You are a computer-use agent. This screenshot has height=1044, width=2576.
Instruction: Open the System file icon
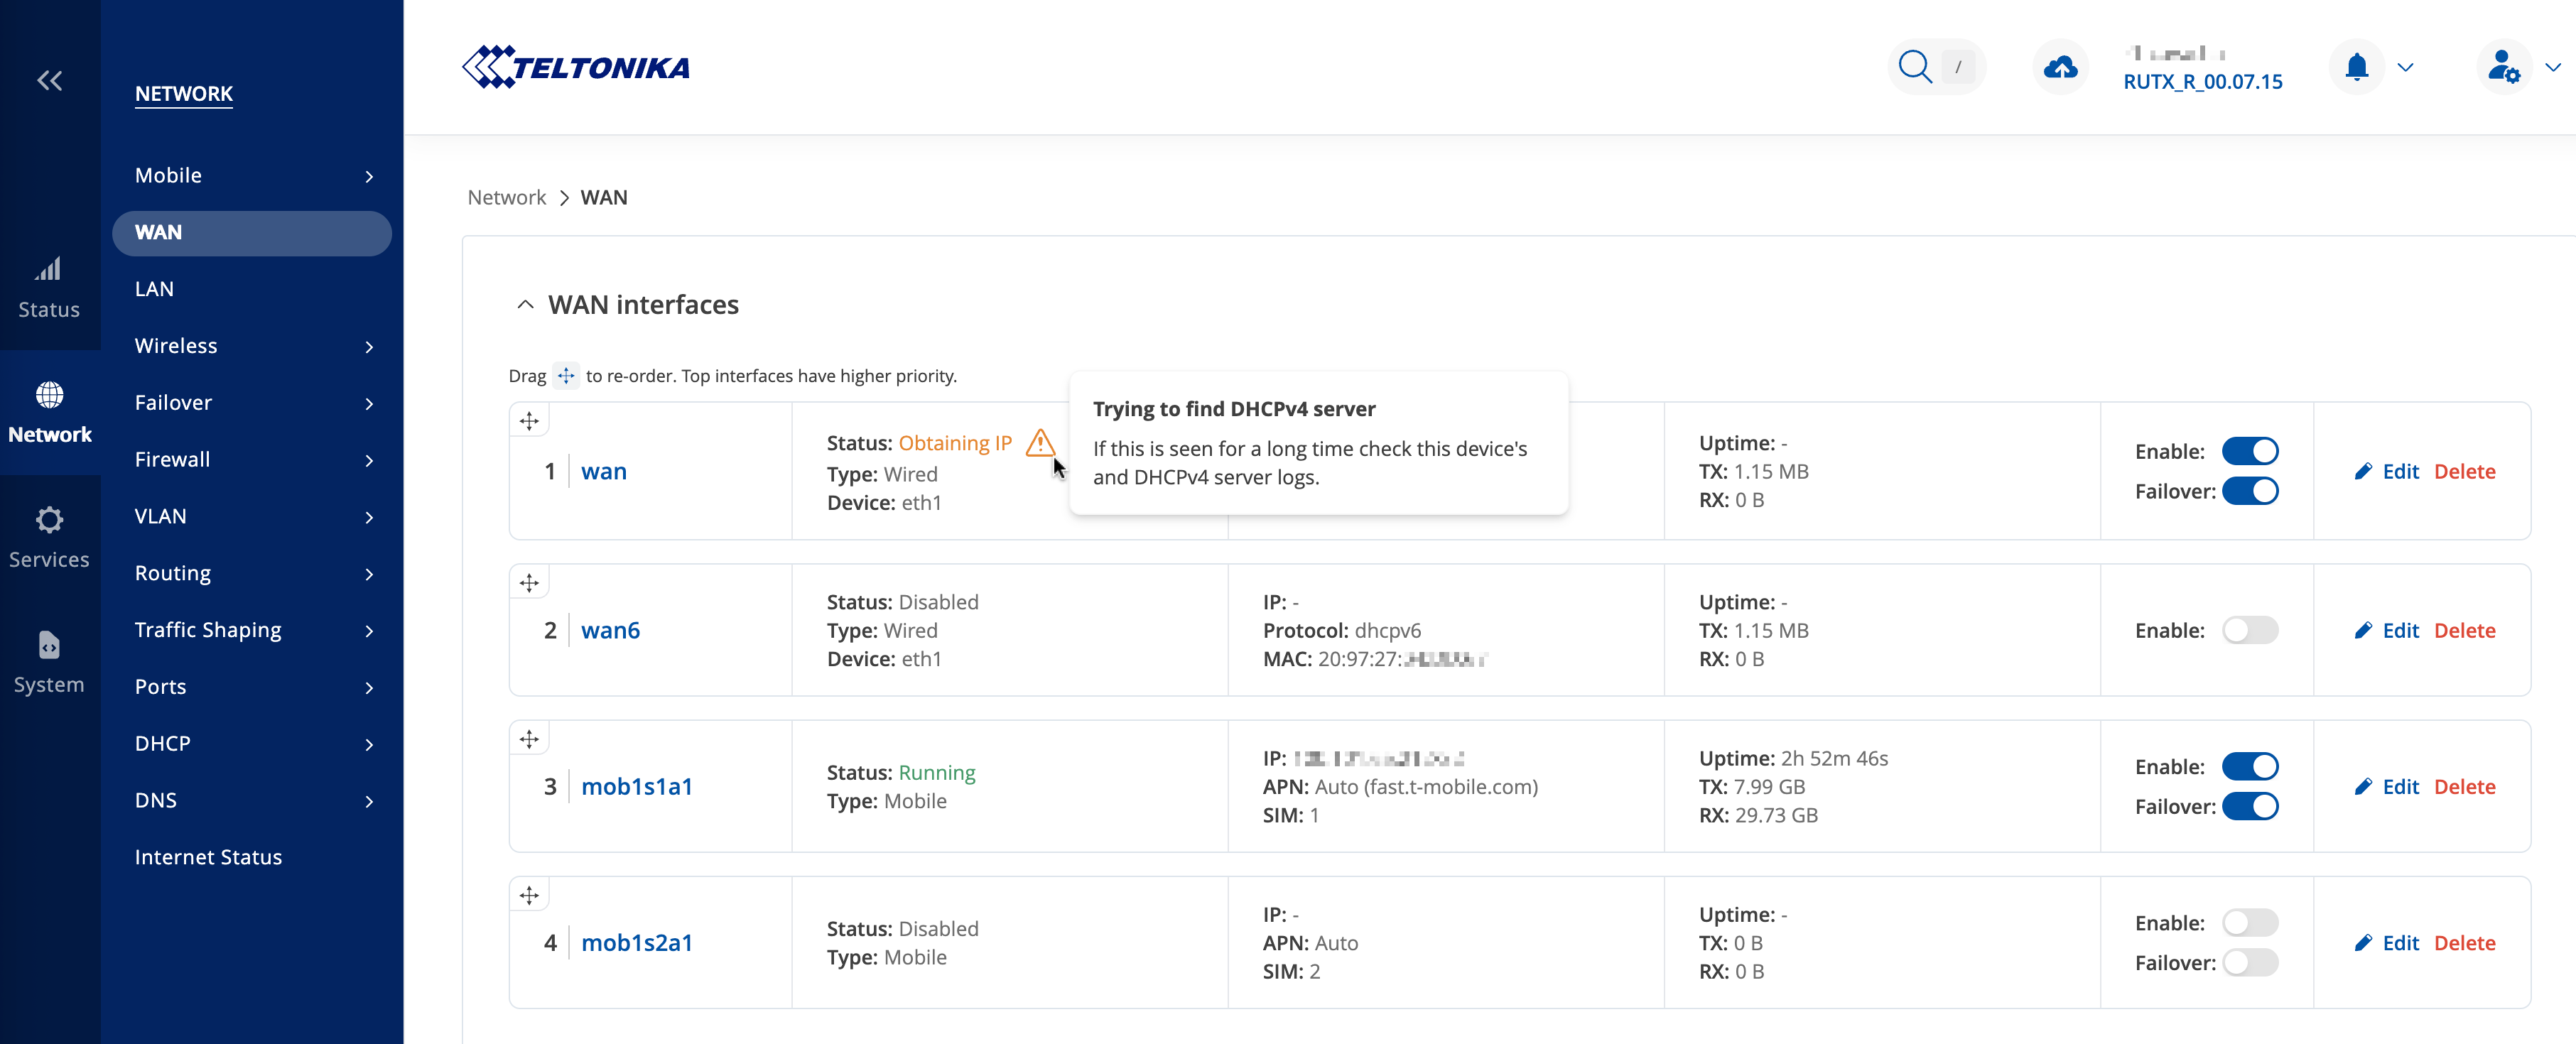click(49, 645)
